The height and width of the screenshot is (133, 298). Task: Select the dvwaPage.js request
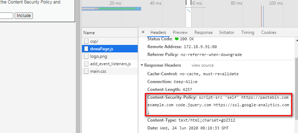(110, 49)
